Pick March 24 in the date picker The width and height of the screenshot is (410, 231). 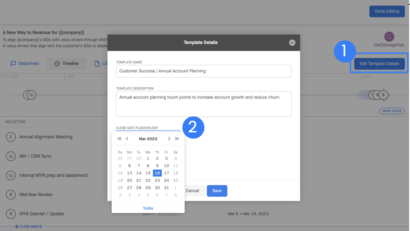coord(167,180)
